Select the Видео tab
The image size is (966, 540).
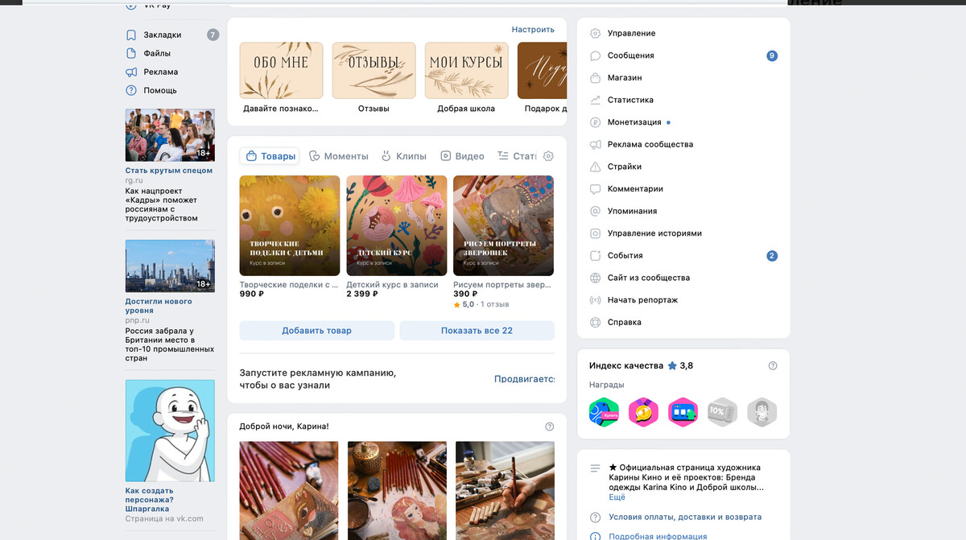point(462,156)
